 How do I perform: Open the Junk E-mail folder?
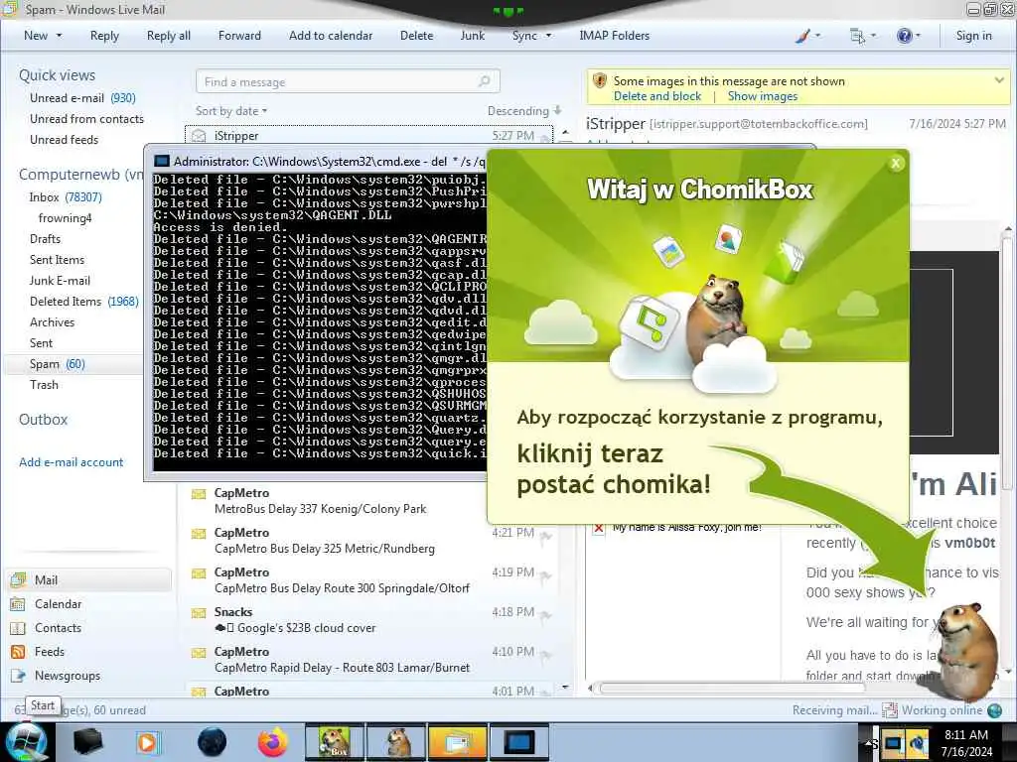tap(60, 281)
